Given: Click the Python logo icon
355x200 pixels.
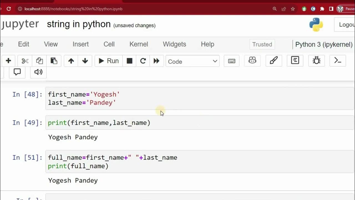Looking at the screenshot, I should 316,25.
